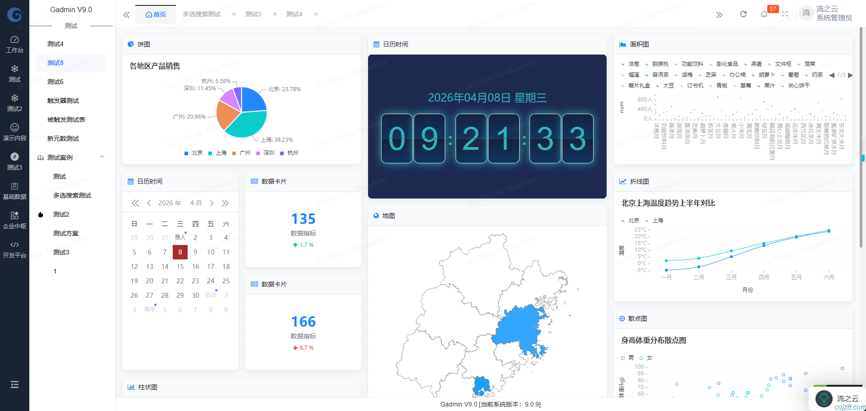The height and width of the screenshot is (411, 866).
Task: Open the bottom-left hamburger menu icon
Action: [15, 384]
